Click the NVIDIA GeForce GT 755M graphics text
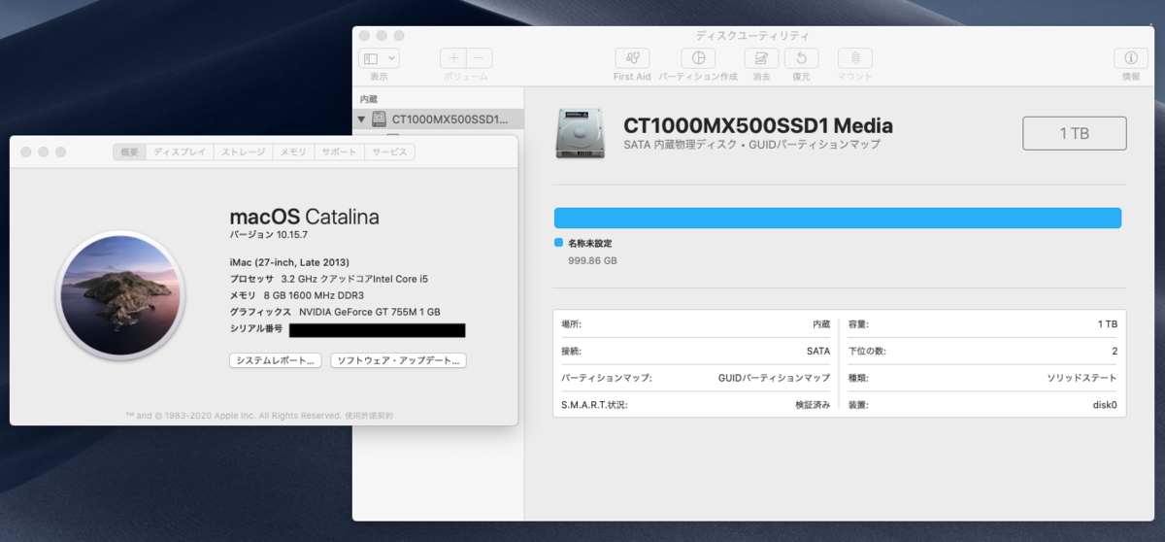 tap(370, 312)
